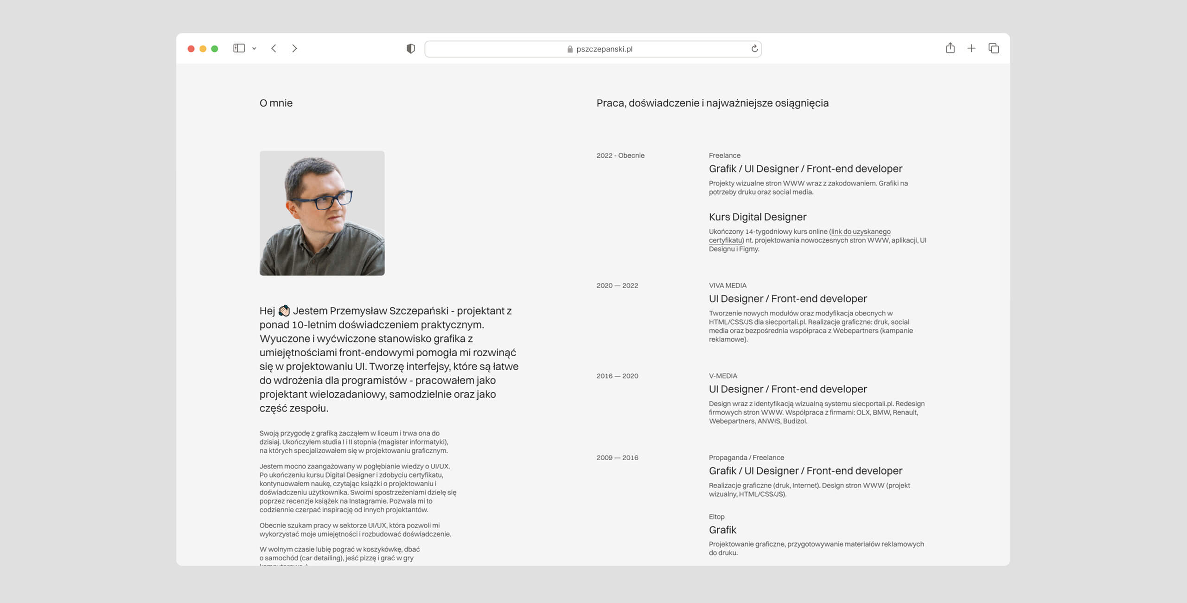This screenshot has height=603, width=1187.
Task: Click the privacy shield icon
Action: (x=411, y=49)
